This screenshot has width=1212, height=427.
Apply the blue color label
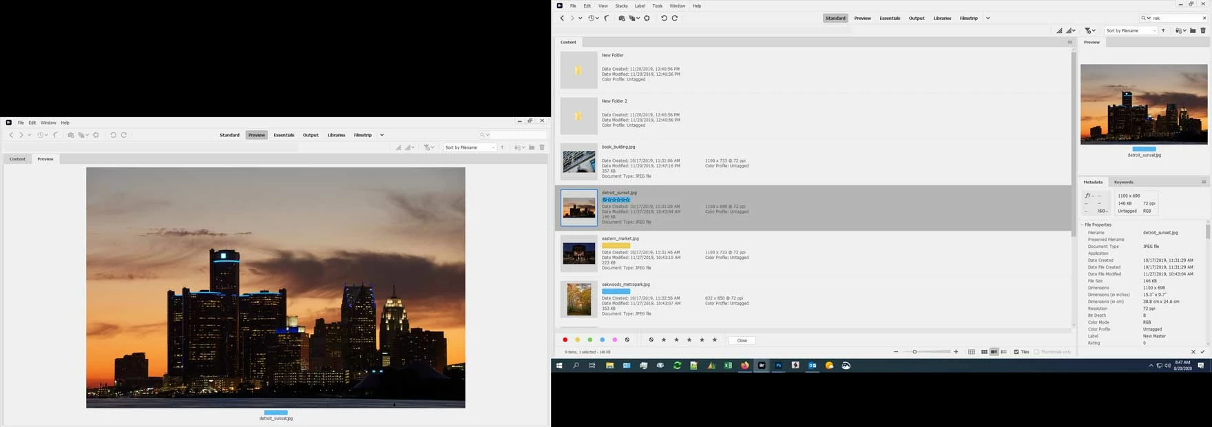pos(603,340)
